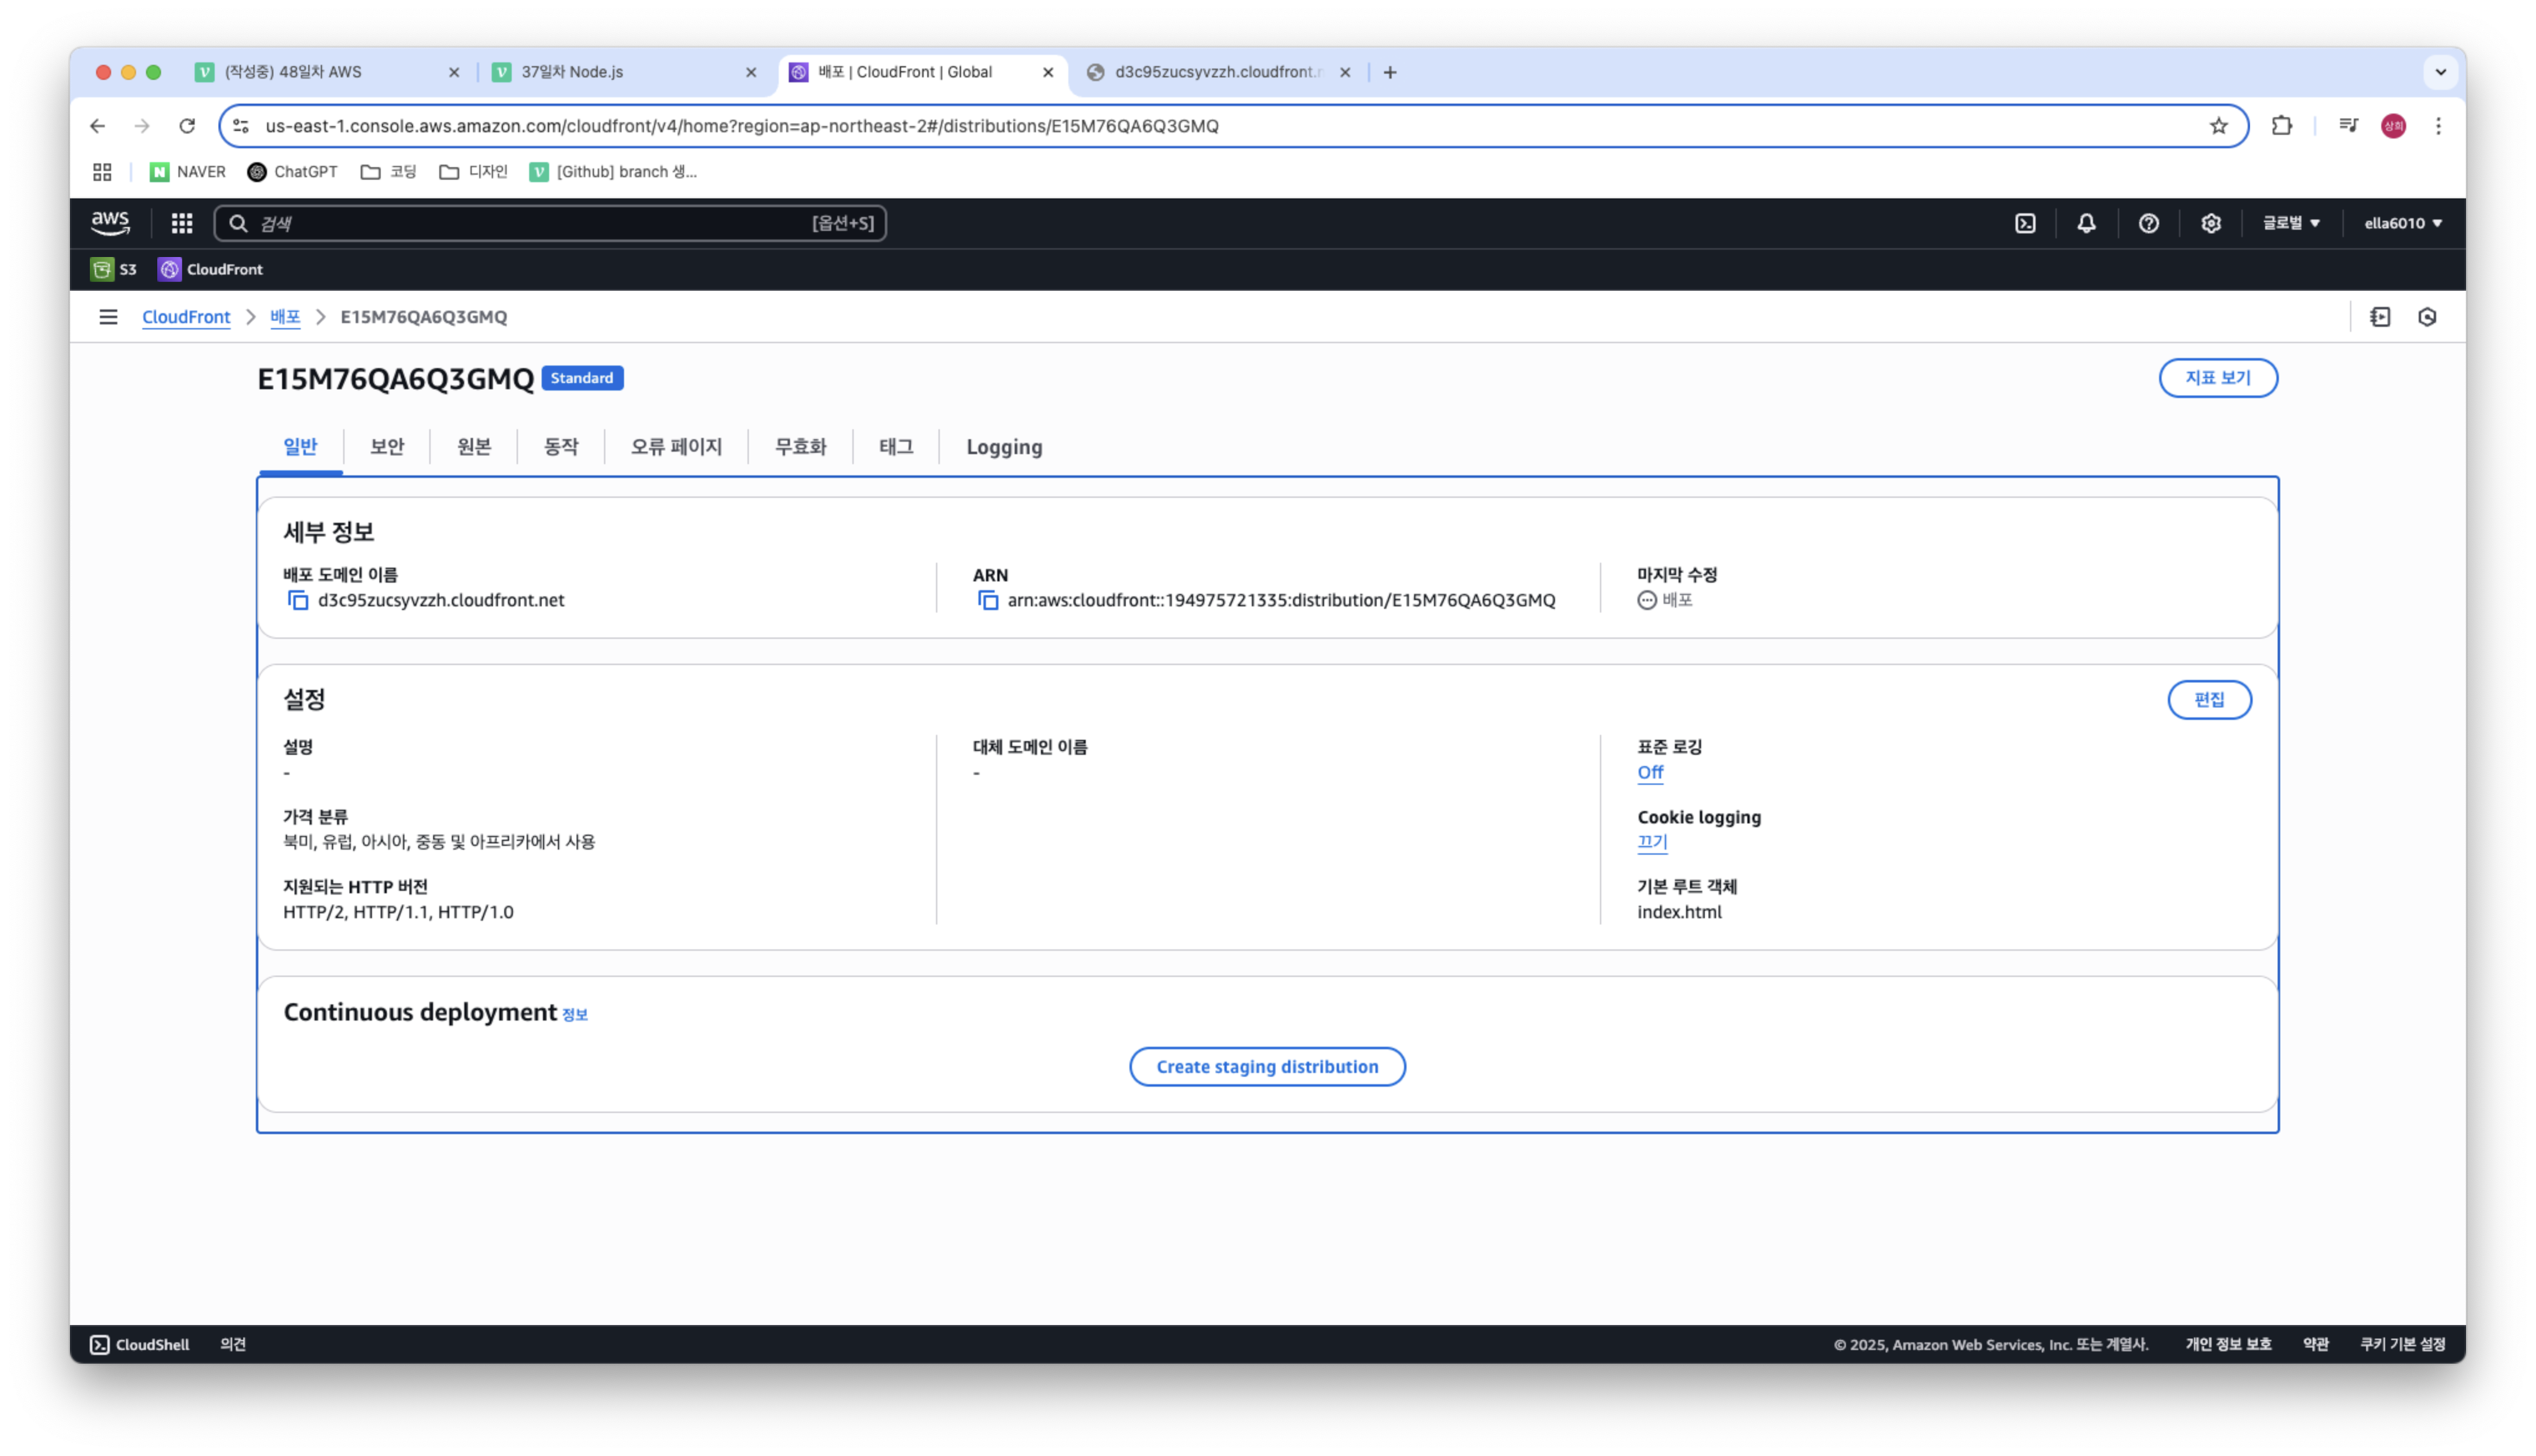The image size is (2536, 1456).
Task: Switch to the 48일차 AWS browser tab
Action: [327, 72]
